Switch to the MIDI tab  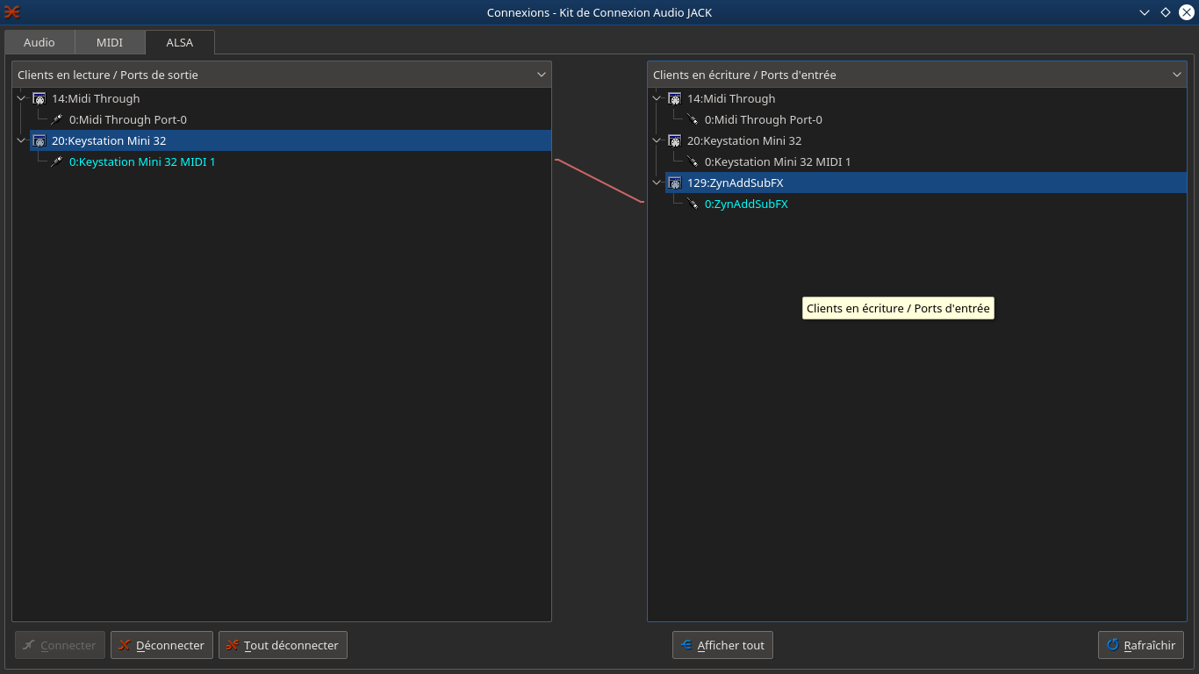[110, 43]
